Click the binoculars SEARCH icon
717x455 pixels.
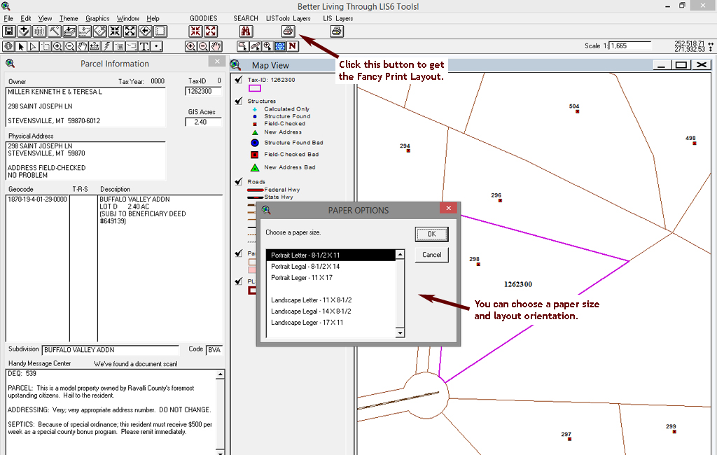click(x=246, y=31)
